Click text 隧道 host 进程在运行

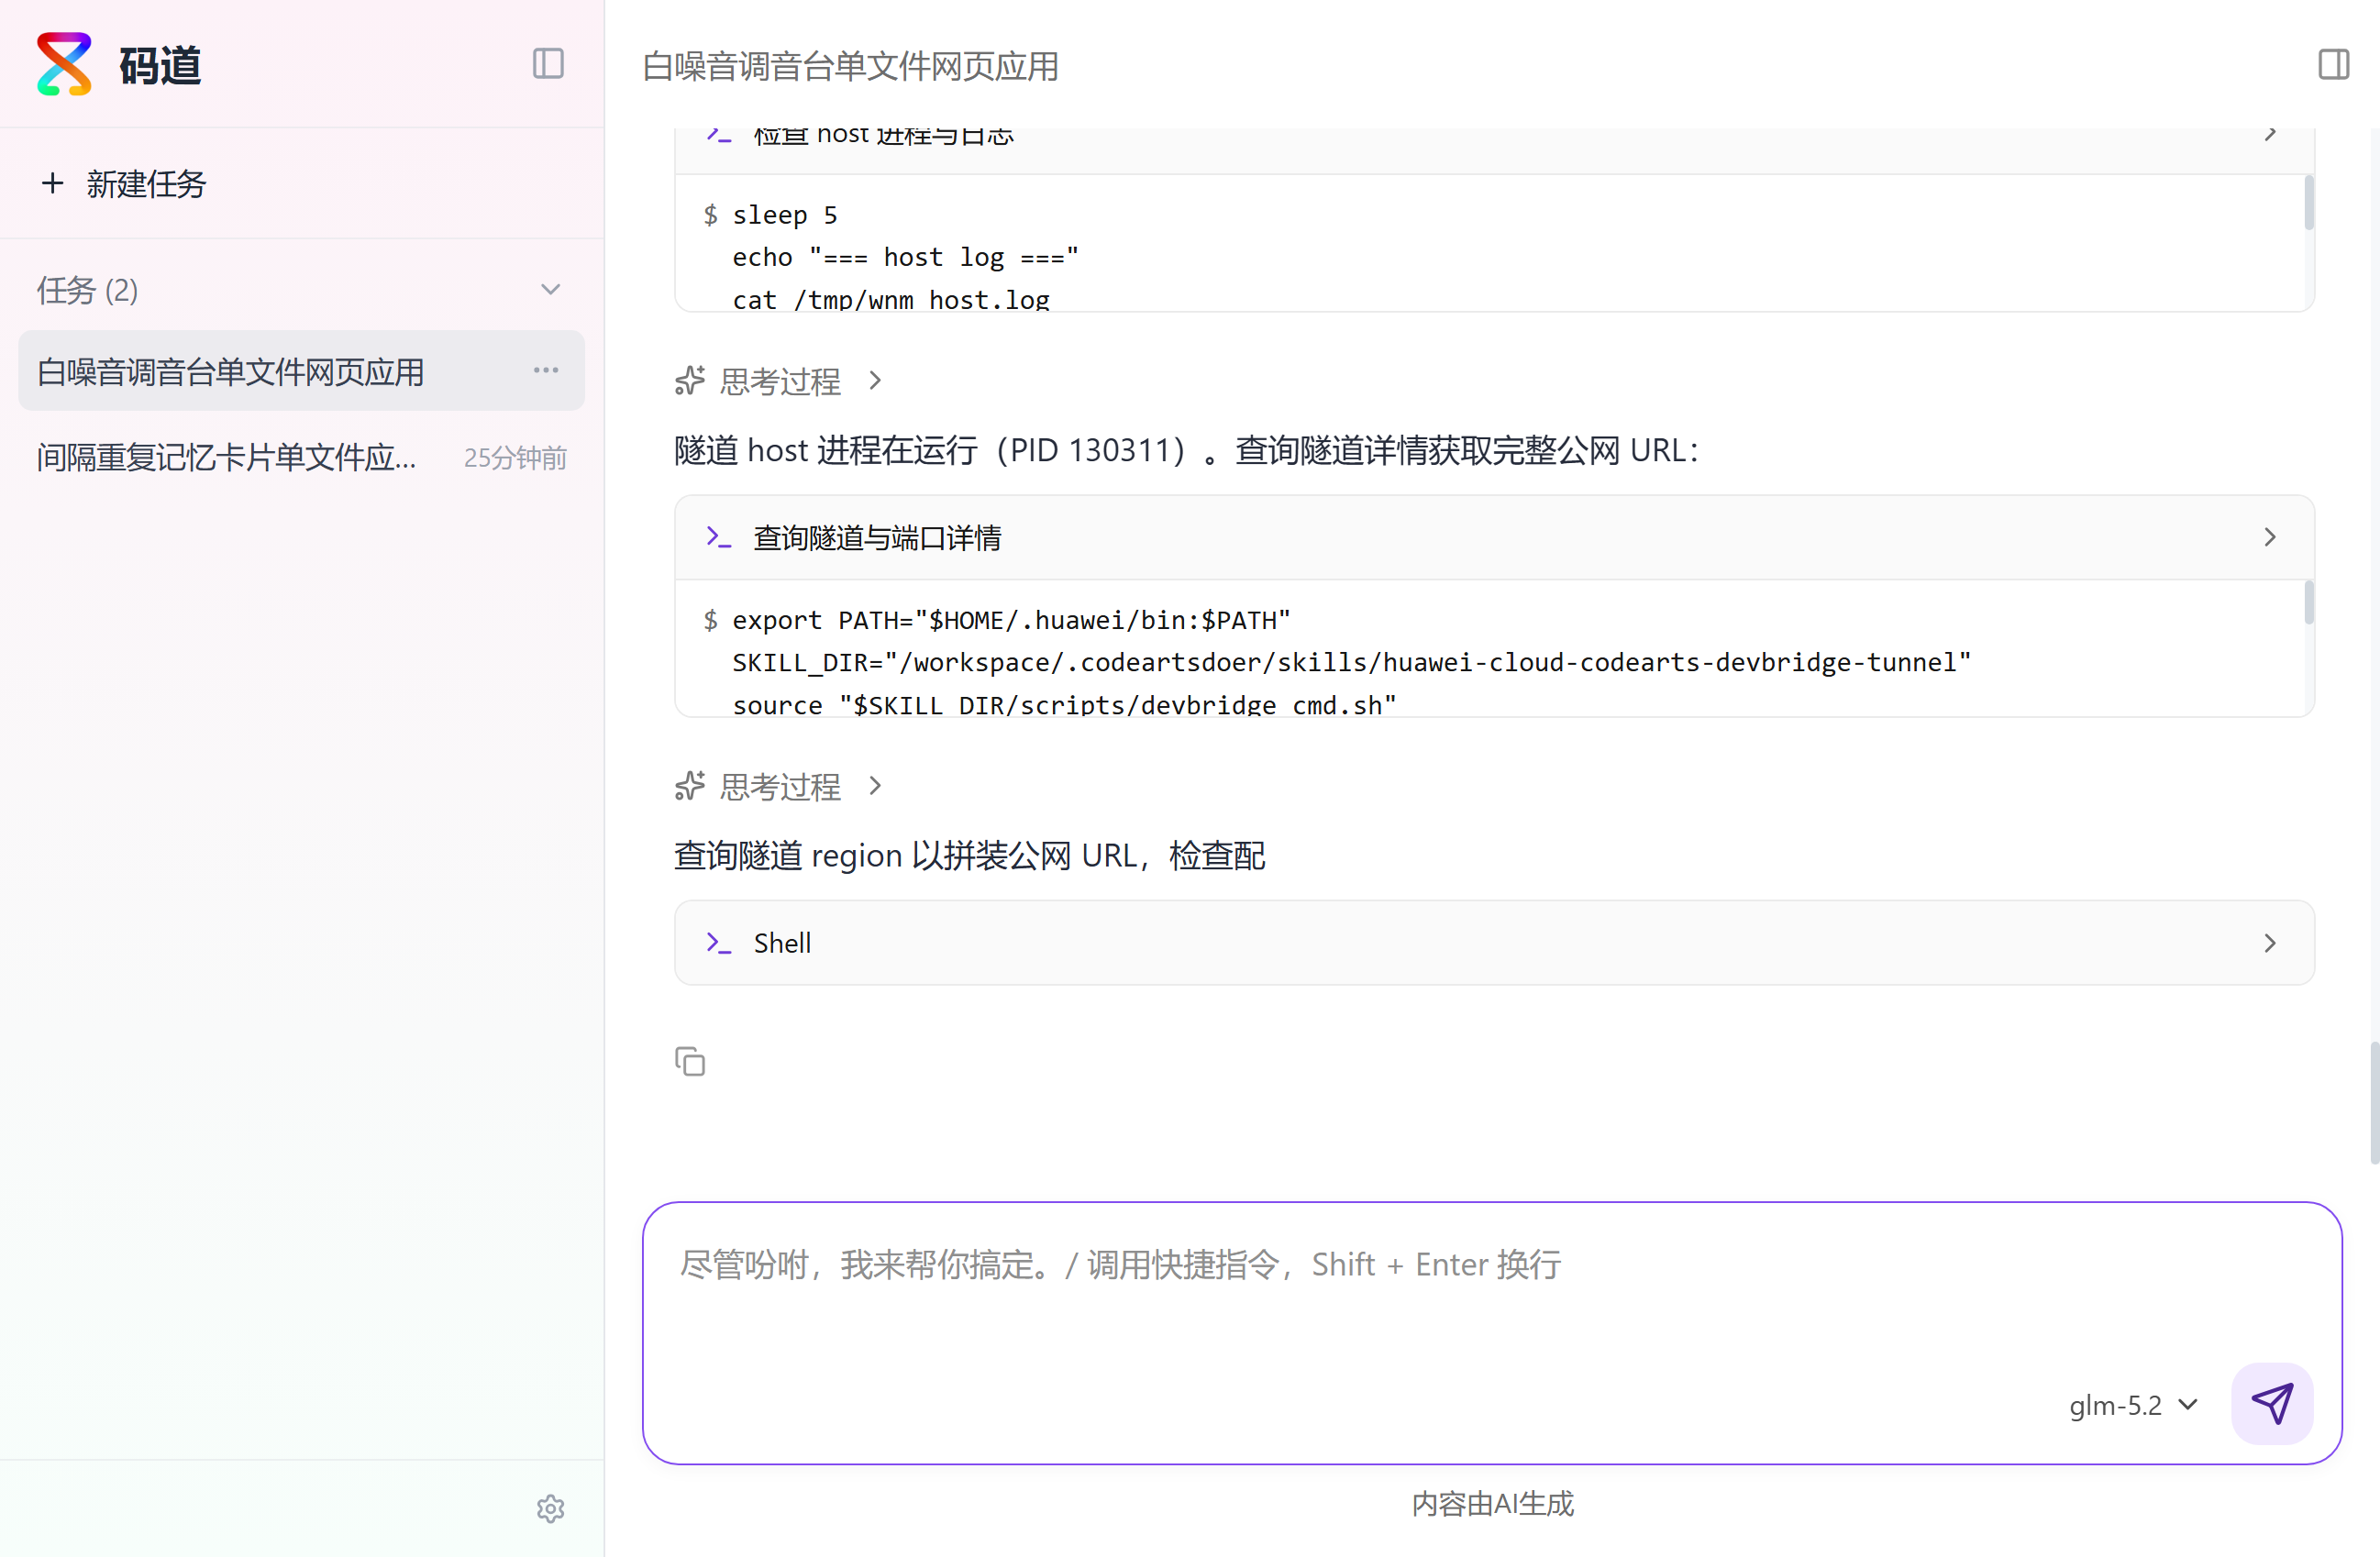pyautogui.click(x=826, y=450)
